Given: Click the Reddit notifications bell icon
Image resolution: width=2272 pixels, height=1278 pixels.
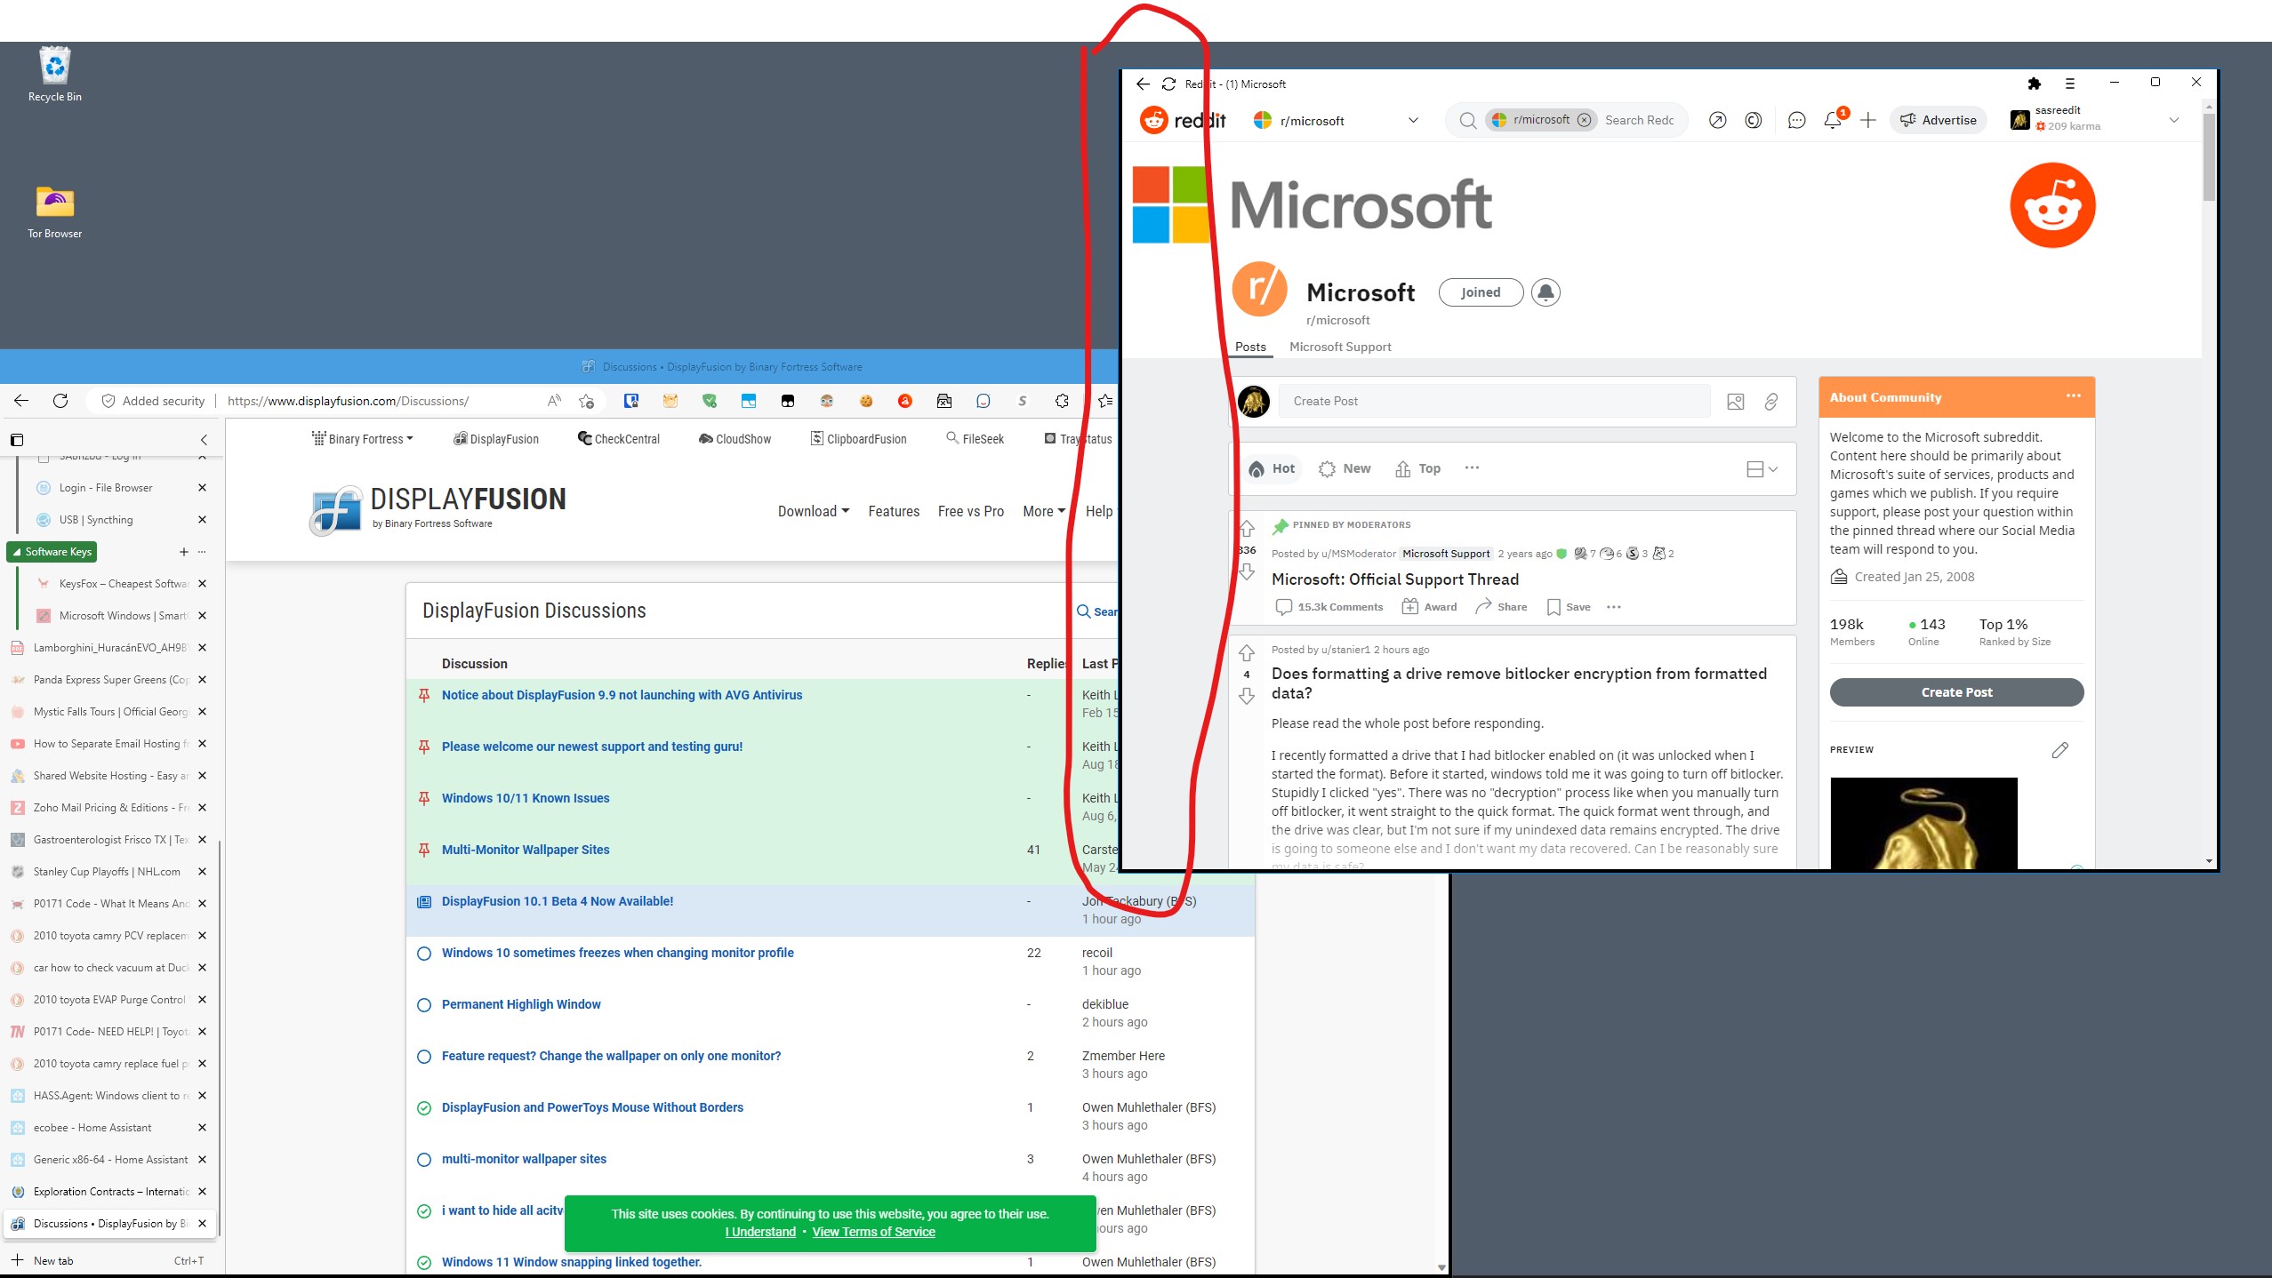Looking at the screenshot, I should coord(1832,120).
